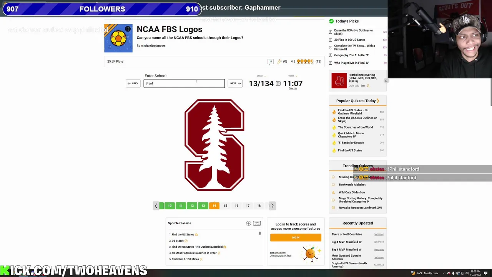
Task: Click the shuffle icon in Sporcle Classics
Action: pyautogui.click(x=257, y=224)
